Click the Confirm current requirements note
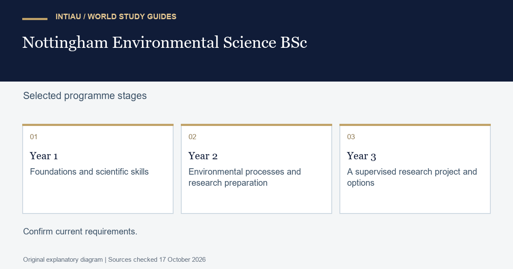 (80, 231)
